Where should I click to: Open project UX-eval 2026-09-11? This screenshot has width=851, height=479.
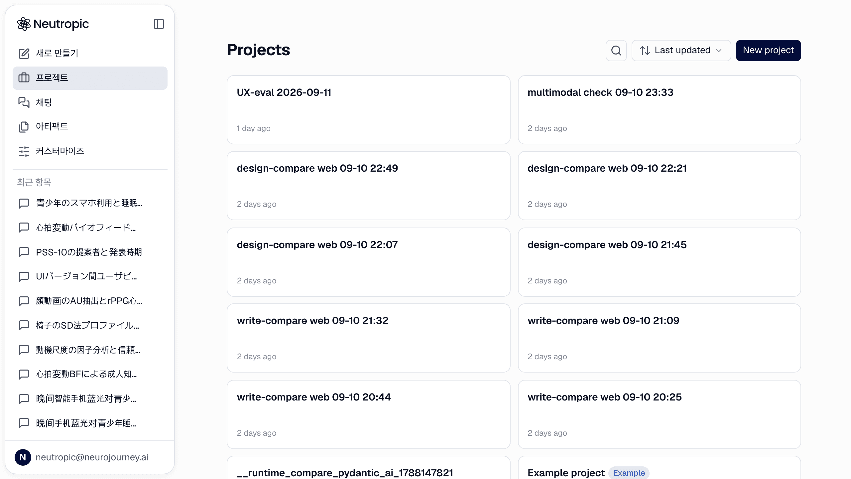368,110
